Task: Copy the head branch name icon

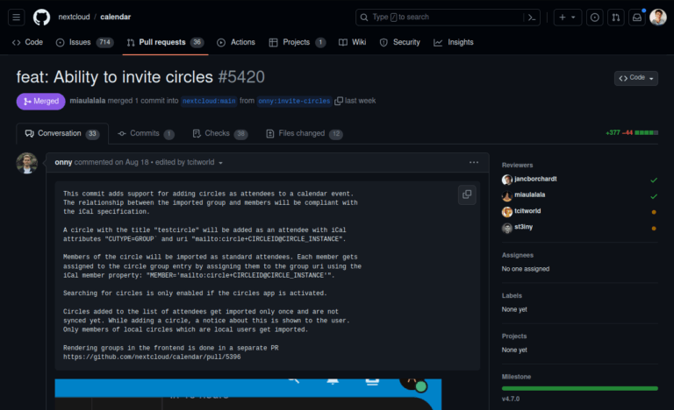Action: click(x=338, y=101)
